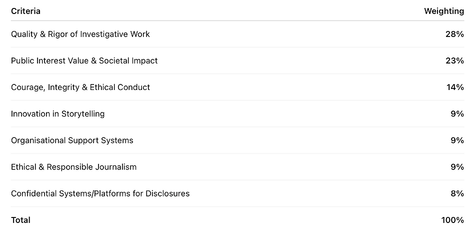Click the Weighting column header
The image size is (474, 232).
443,11
